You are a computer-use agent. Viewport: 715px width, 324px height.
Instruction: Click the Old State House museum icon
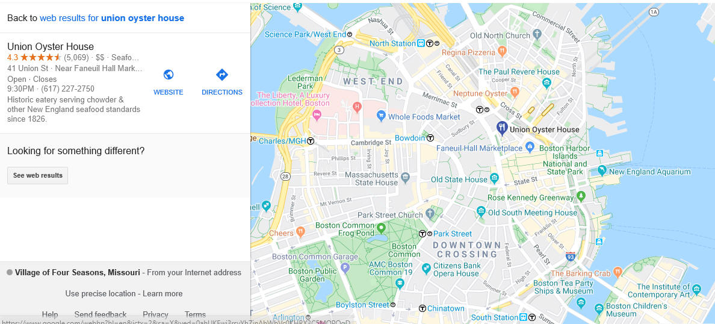click(494, 178)
